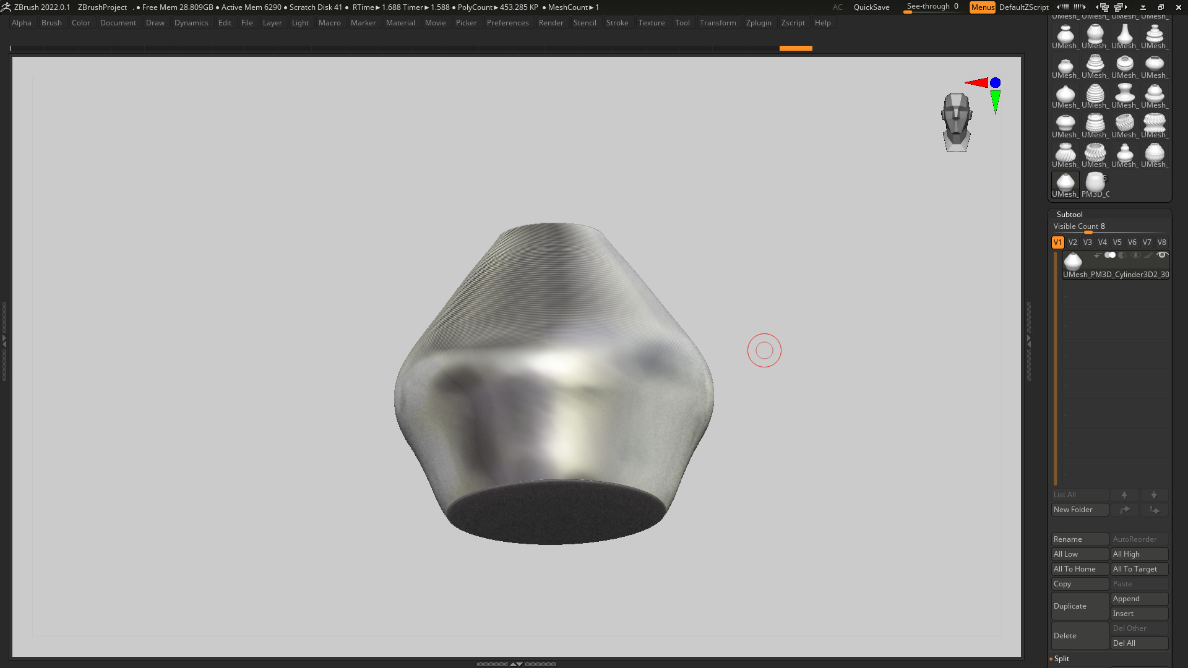Click the Del All button
The image size is (1188, 668).
click(1139, 643)
